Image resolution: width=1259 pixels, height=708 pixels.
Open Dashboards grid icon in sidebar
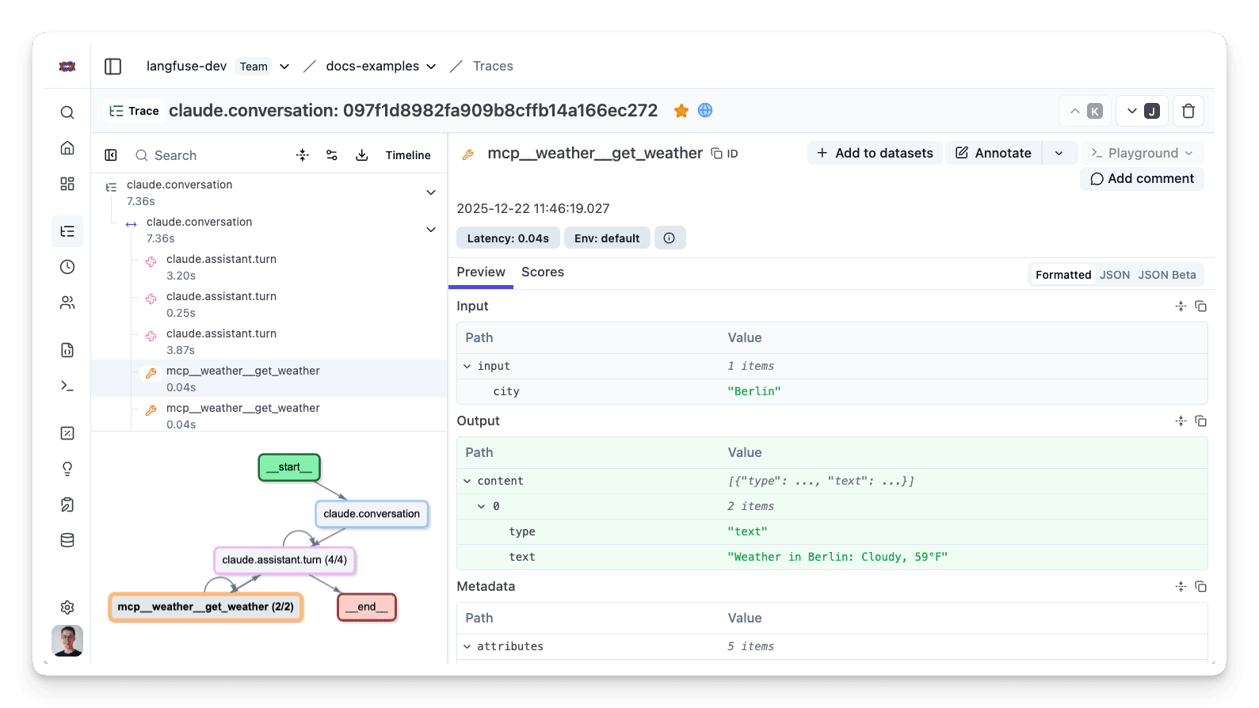(67, 184)
